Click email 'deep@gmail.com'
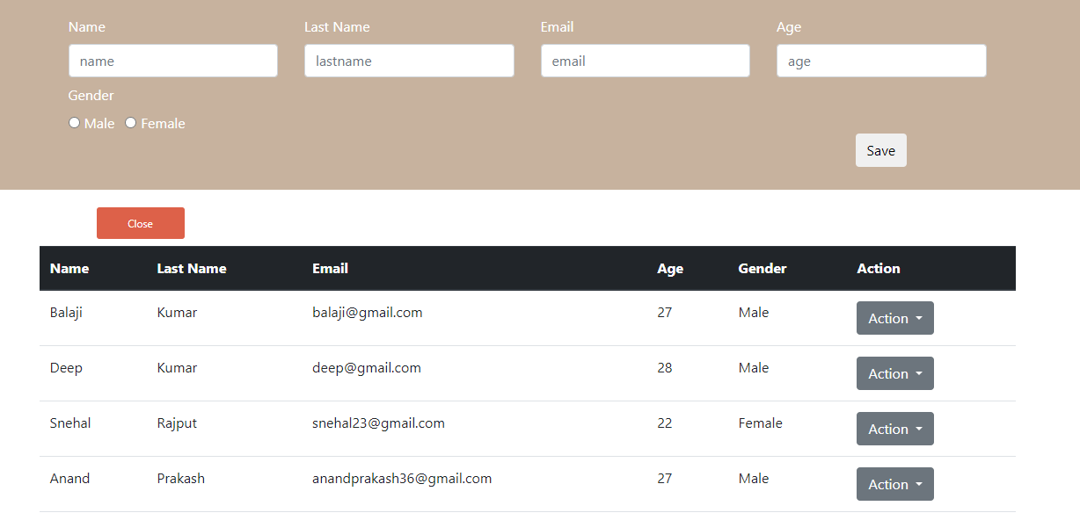Screen dimensions: 1080x513 coord(367,368)
